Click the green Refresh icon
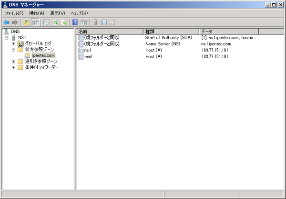 (x=55, y=22)
